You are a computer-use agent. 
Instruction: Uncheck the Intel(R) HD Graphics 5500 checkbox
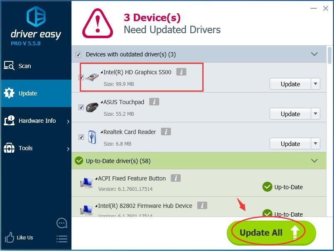pos(81,78)
